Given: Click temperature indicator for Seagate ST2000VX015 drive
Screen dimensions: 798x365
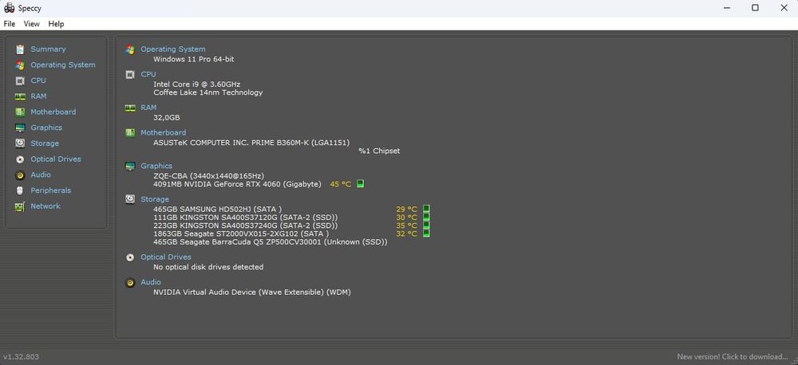Looking at the screenshot, I should (426, 233).
